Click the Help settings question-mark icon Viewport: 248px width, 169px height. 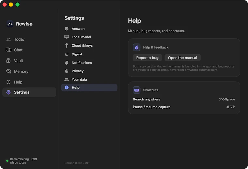pos(67,87)
